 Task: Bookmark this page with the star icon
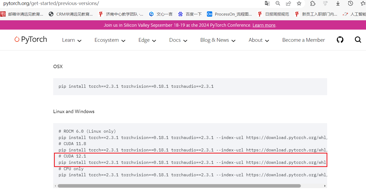click(299, 3)
